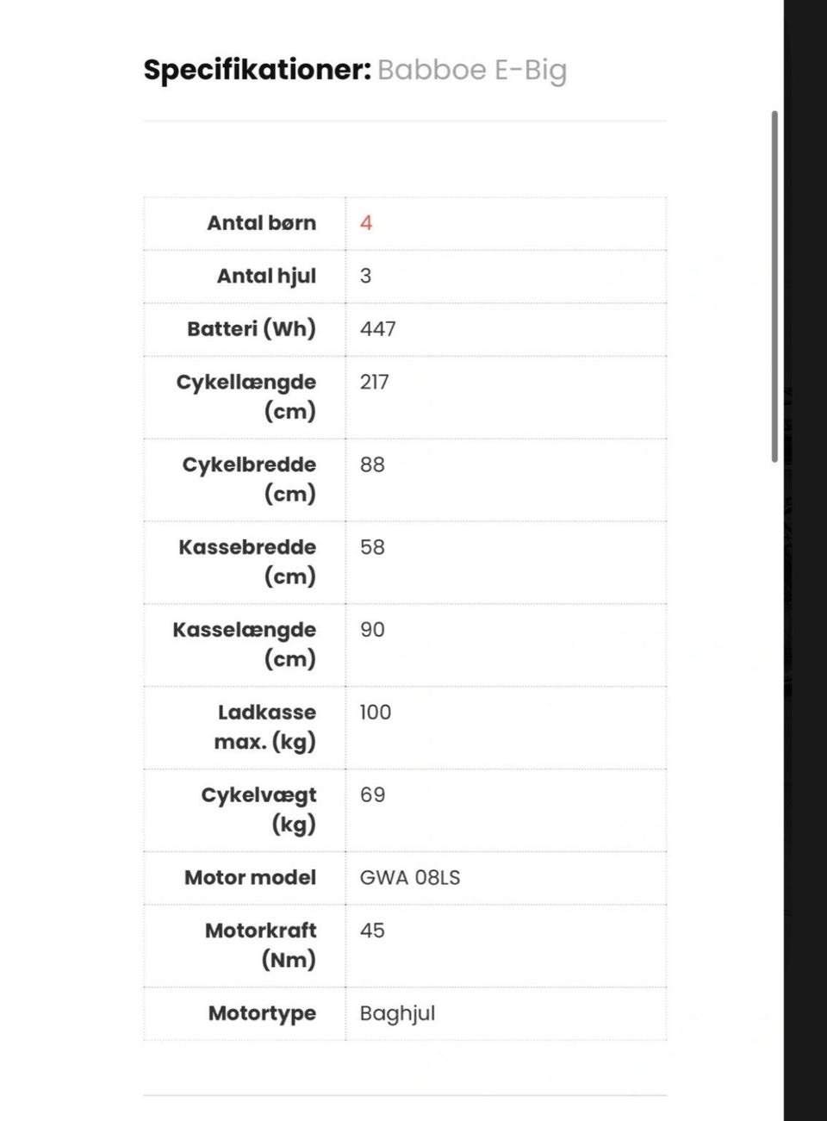The width and height of the screenshot is (827, 1121).
Task: Click the value 3 for Antal hjul
Action: 365,276
